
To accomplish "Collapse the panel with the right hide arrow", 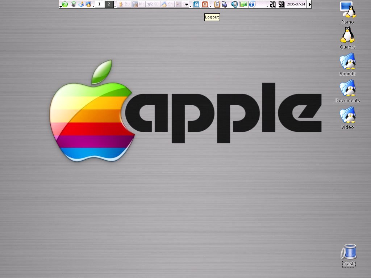I will (x=309, y=4).
